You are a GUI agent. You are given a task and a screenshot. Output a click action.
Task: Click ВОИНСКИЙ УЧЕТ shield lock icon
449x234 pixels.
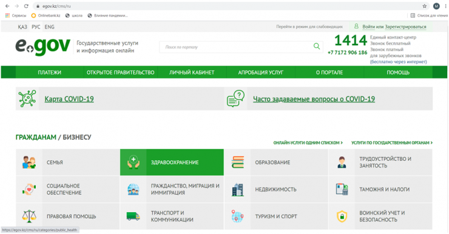[342, 216]
